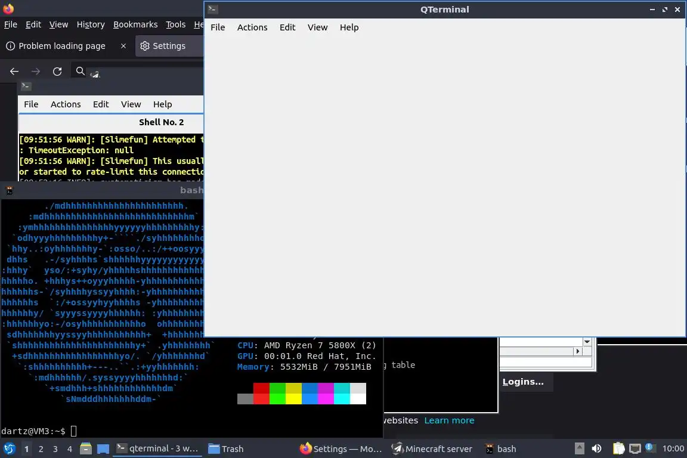Expand hidden tray icons arrow
Image resolution: width=687 pixels, height=458 pixels.
[579, 448]
